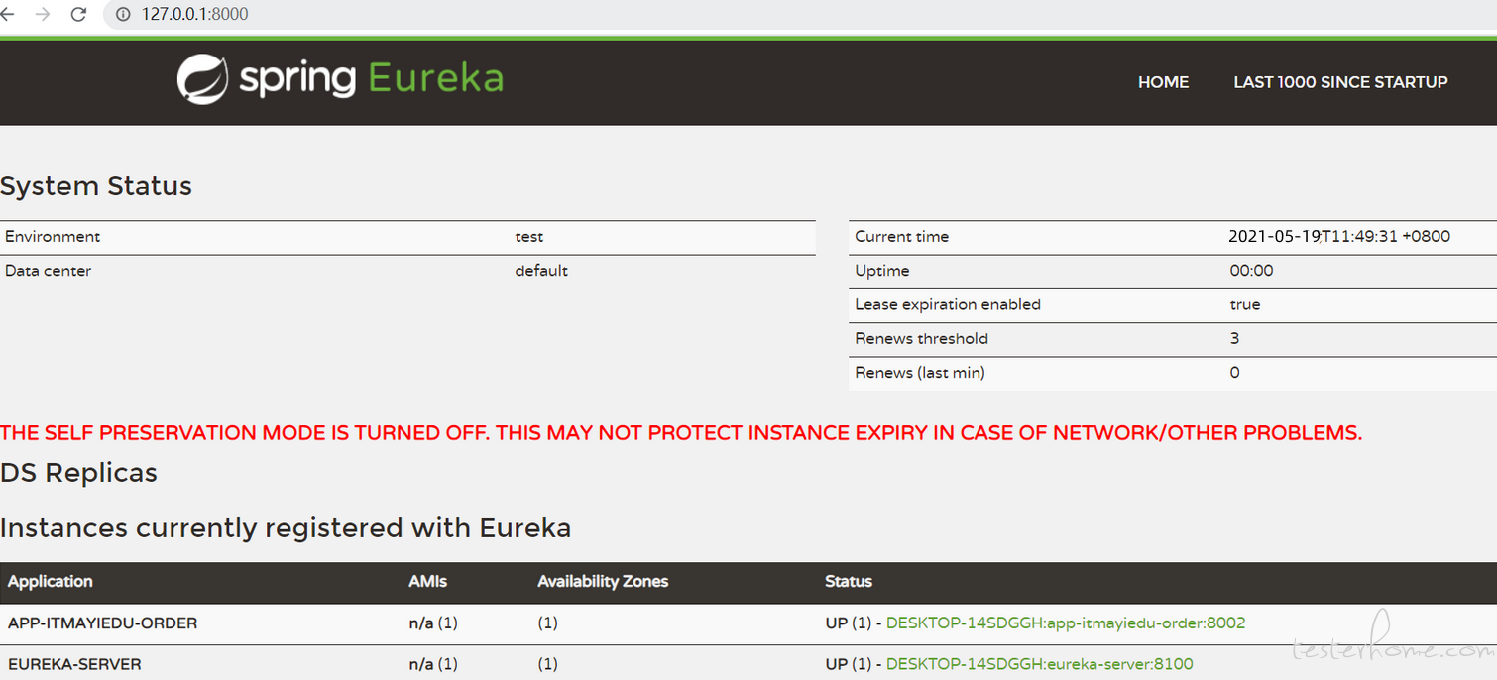Click the Spring leaf logo

point(202,79)
